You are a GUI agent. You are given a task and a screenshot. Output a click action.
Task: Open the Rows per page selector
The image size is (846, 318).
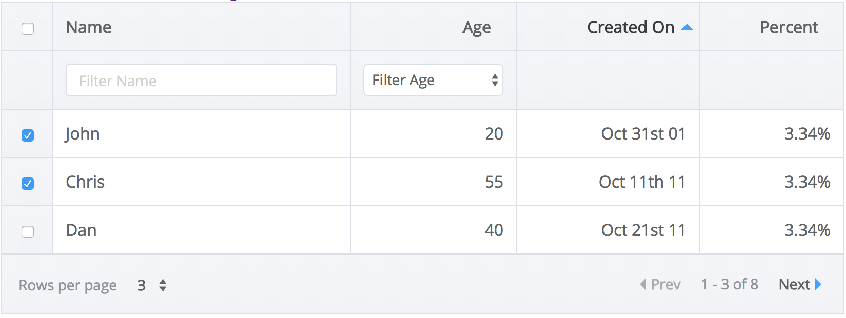click(152, 285)
